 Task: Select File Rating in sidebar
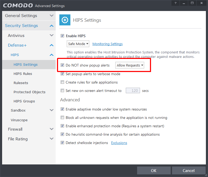pyautogui.click(x=18, y=139)
